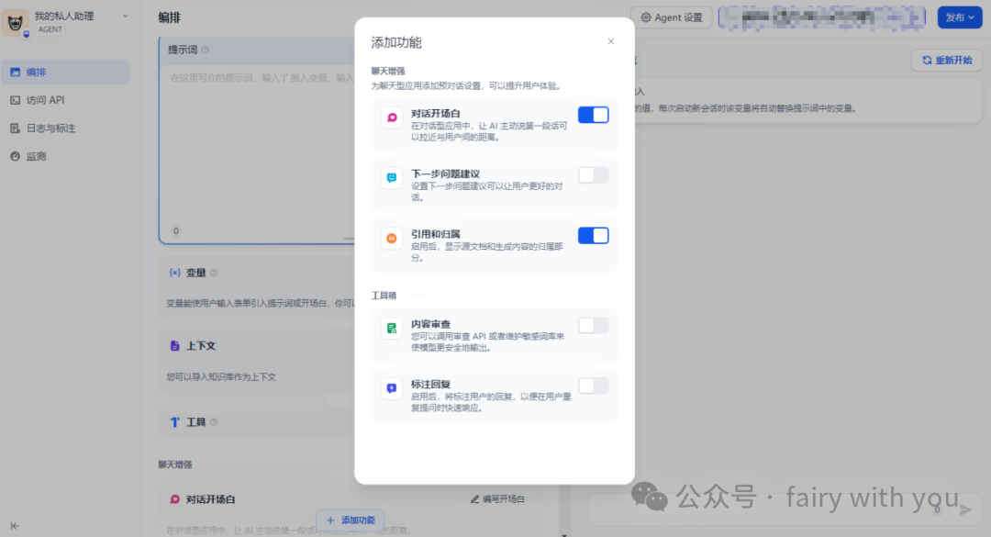The width and height of the screenshot is (991, 537).
Task: Click the 监测 gauge icon
Action: 16,156
